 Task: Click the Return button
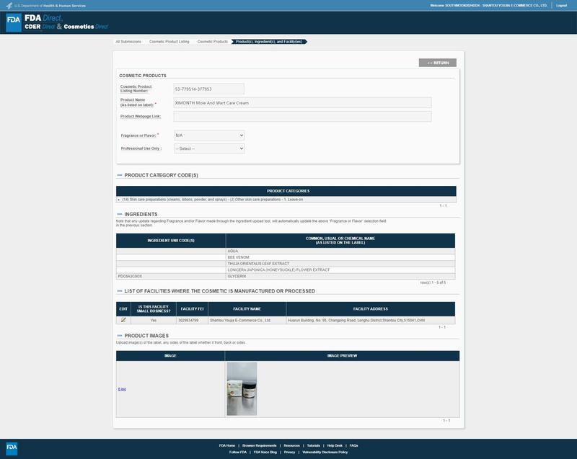(438, 63)
